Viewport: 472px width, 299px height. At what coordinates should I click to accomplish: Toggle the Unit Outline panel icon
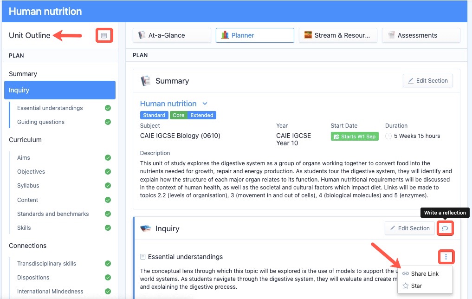tap(104, 36)
